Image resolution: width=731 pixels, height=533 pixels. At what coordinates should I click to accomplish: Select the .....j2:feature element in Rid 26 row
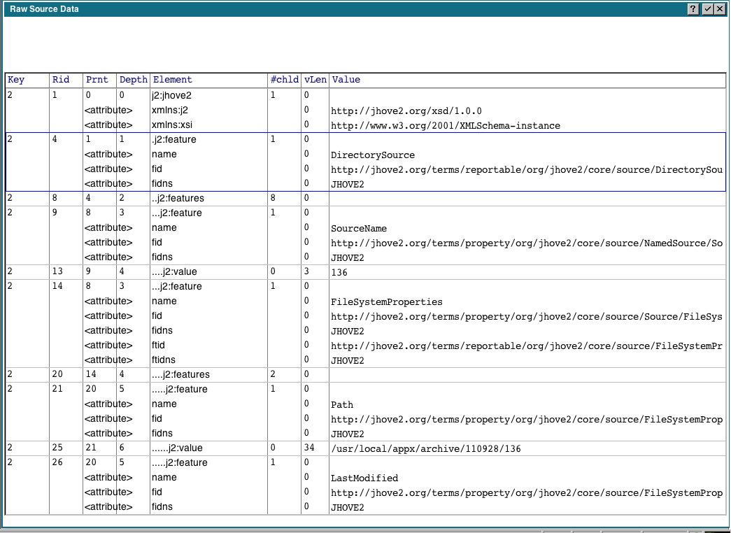click(x=180, y=462)
